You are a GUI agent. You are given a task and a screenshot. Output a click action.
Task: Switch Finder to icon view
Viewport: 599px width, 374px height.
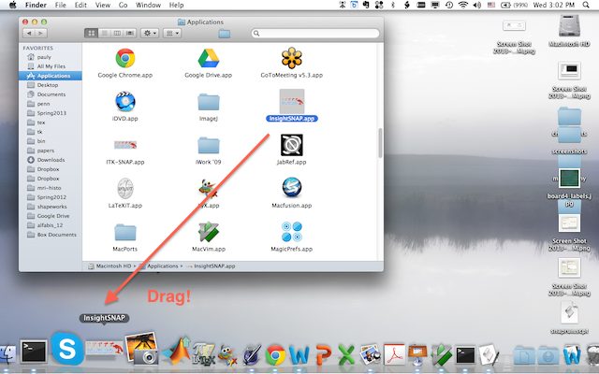coord(92,34)
